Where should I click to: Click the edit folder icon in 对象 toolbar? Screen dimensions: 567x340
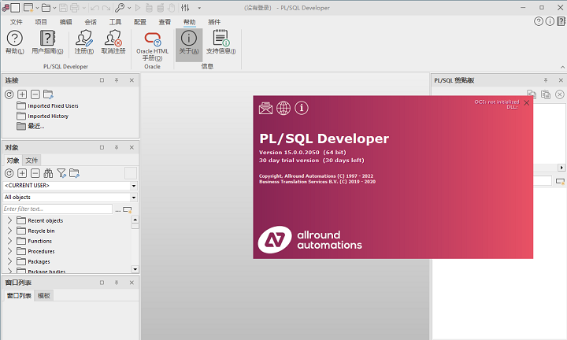click(74, 173)
